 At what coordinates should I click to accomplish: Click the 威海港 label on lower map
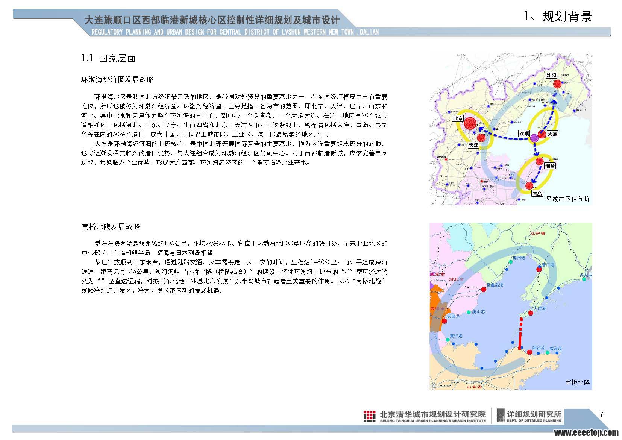(556, 349)
